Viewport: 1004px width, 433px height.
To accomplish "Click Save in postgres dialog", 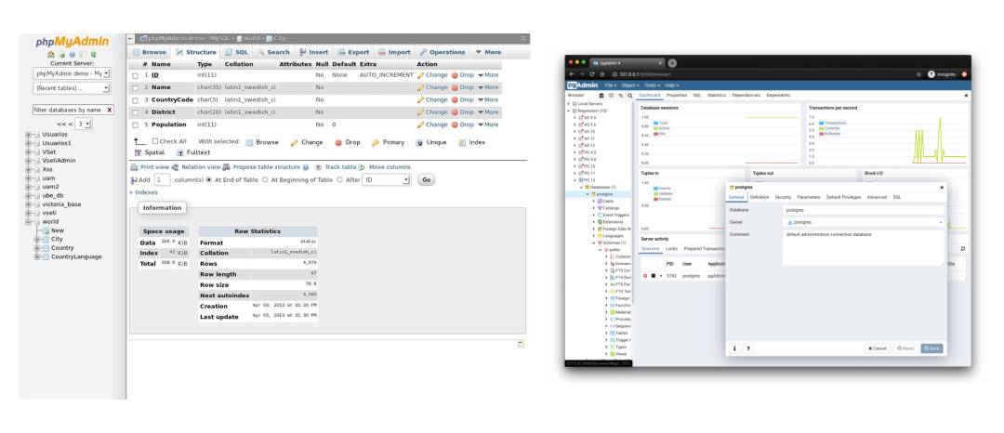I will coord(931,348).
